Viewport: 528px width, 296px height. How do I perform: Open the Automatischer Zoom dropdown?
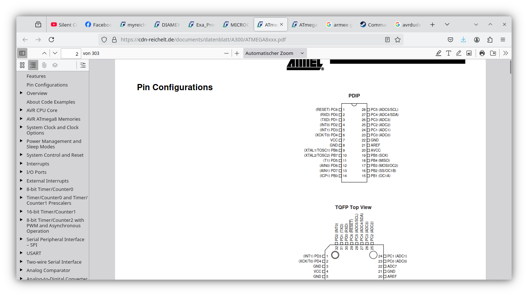pos(275,53)
